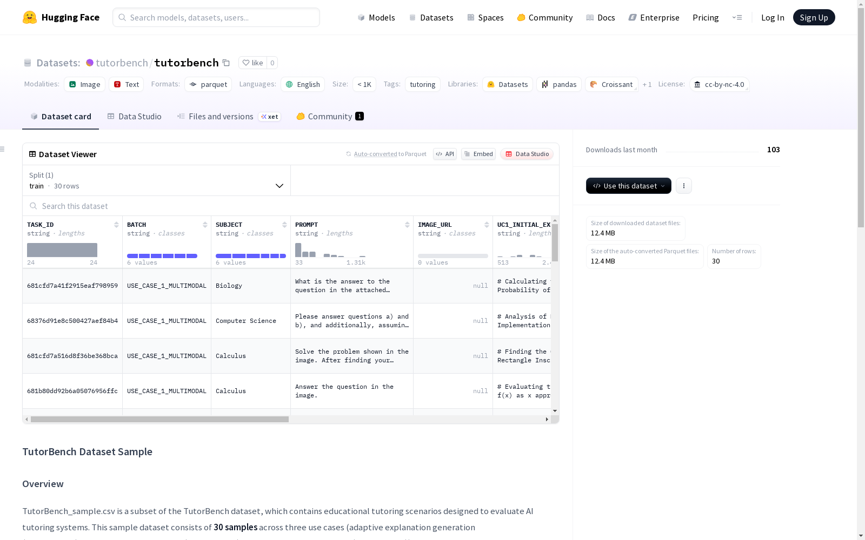Click the Datasets stack icon beside the title

tap(28, 63)
